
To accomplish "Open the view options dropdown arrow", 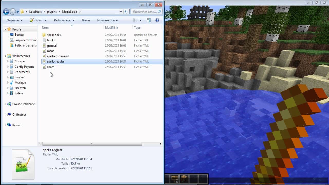I will (x=140, y=20).
